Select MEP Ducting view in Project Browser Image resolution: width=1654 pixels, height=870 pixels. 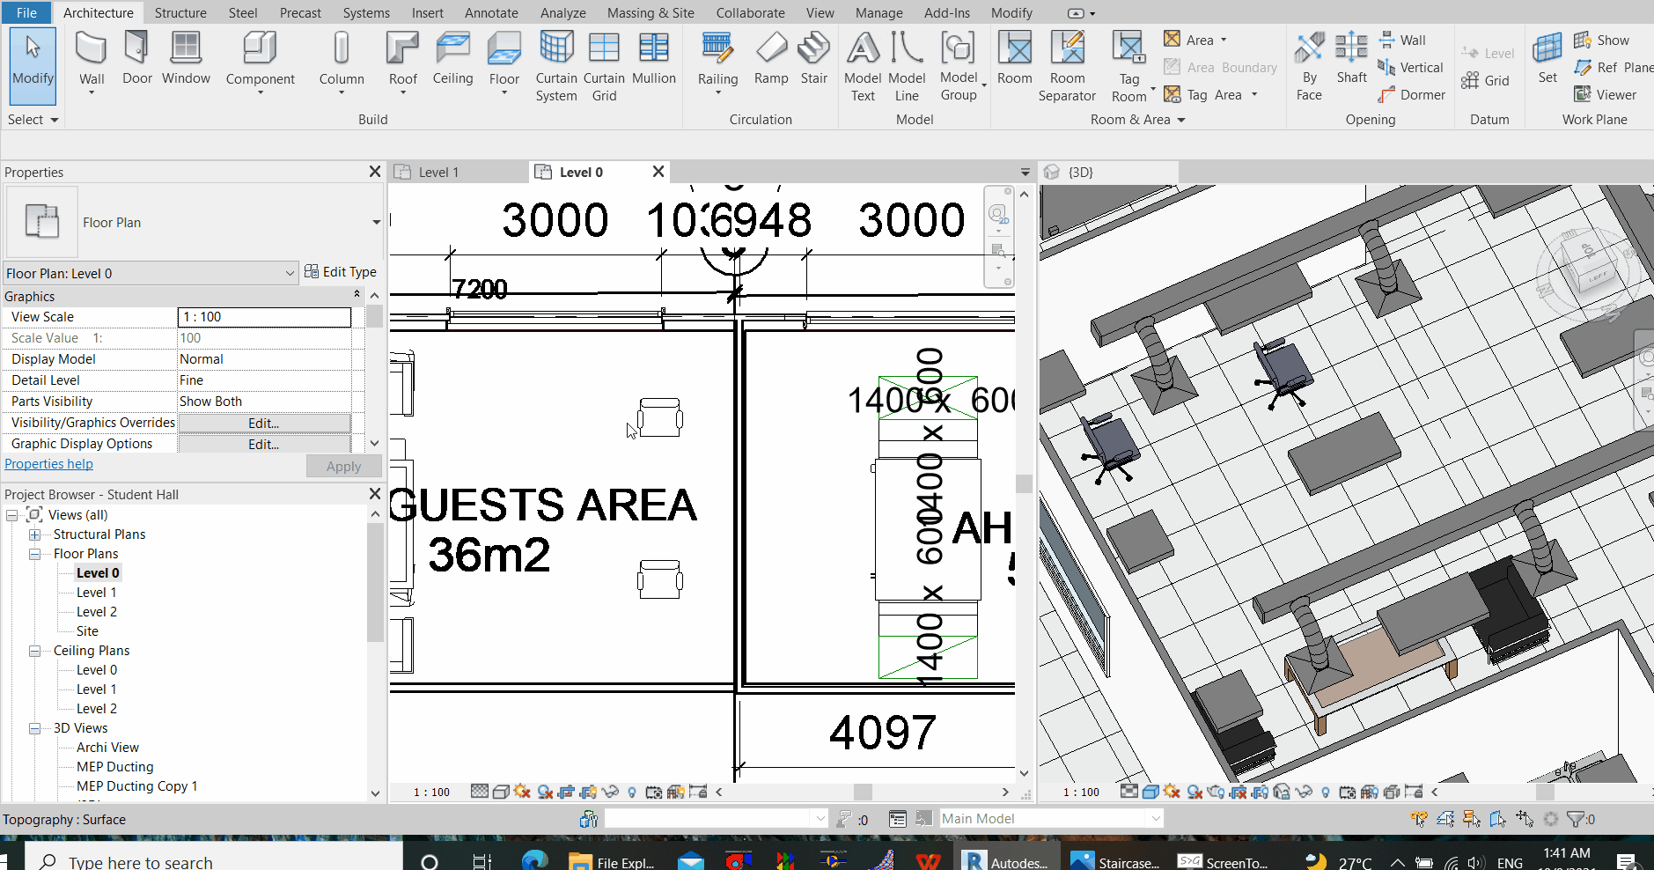(x=114, y=767)
